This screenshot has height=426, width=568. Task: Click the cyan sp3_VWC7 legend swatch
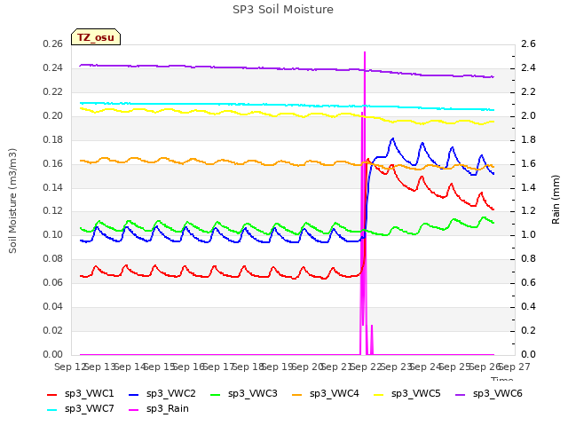(52, 410)
